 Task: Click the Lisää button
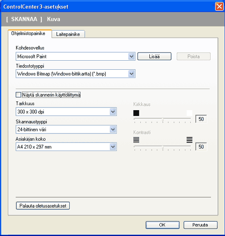(154, 57)
